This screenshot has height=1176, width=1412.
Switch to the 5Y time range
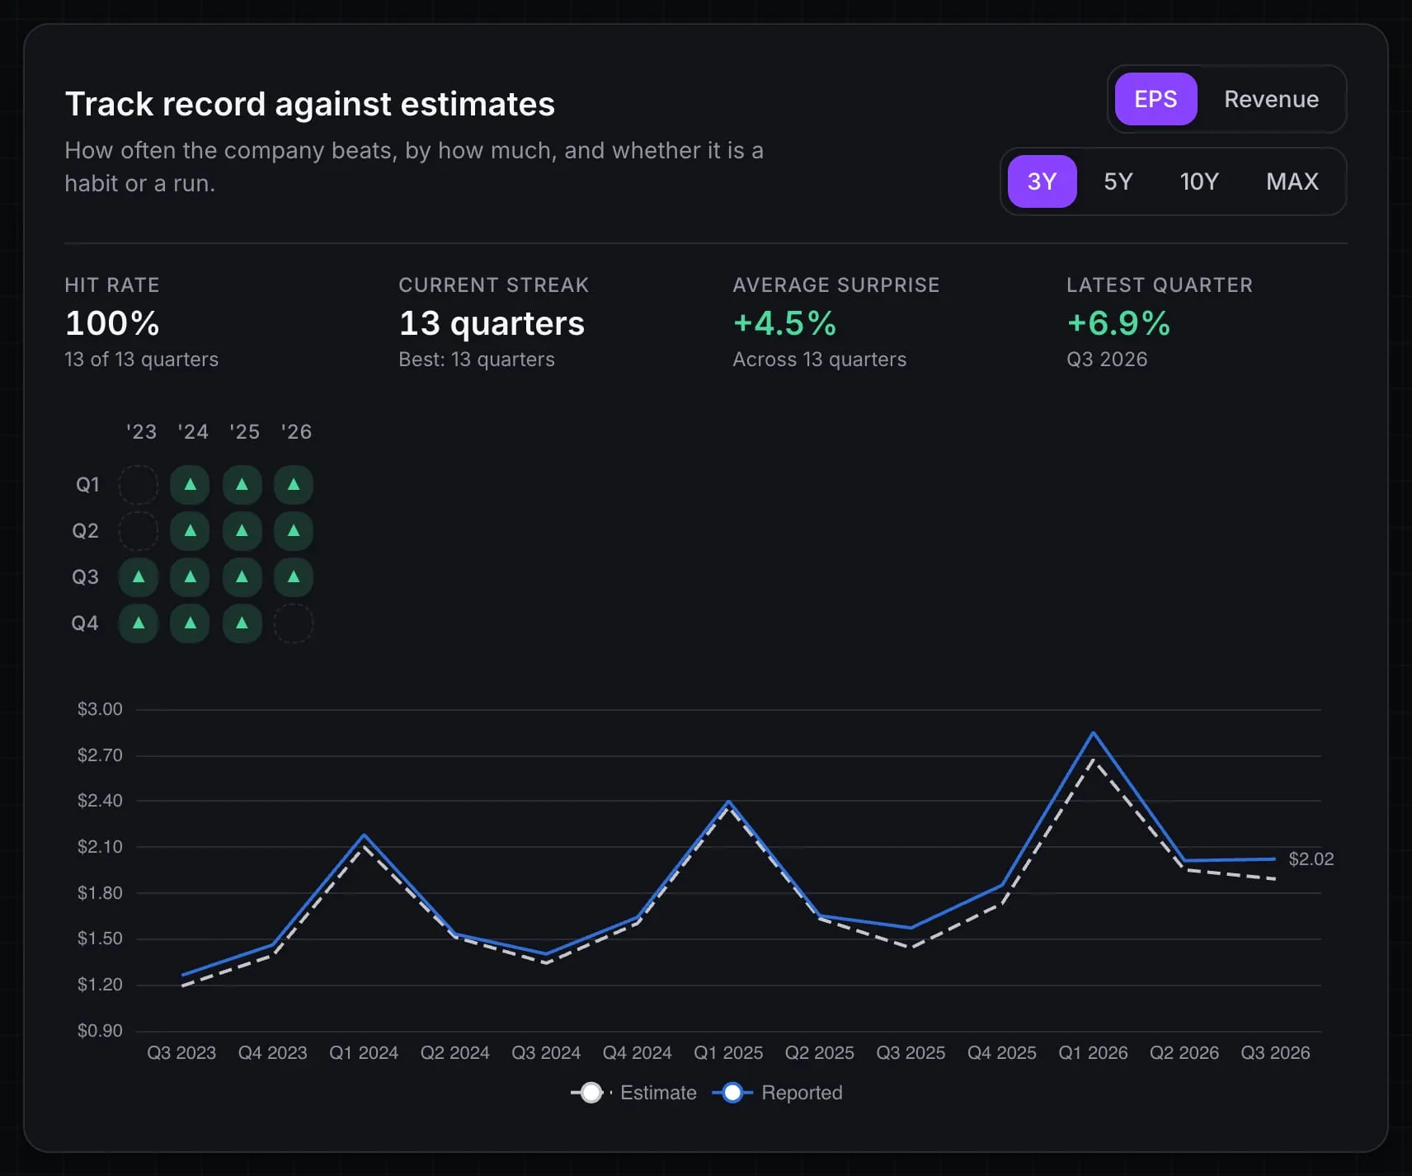coord(1118,181)
